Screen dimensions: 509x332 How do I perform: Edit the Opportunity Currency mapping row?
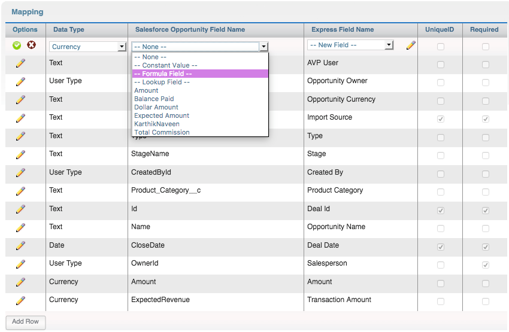click(20, 99)
